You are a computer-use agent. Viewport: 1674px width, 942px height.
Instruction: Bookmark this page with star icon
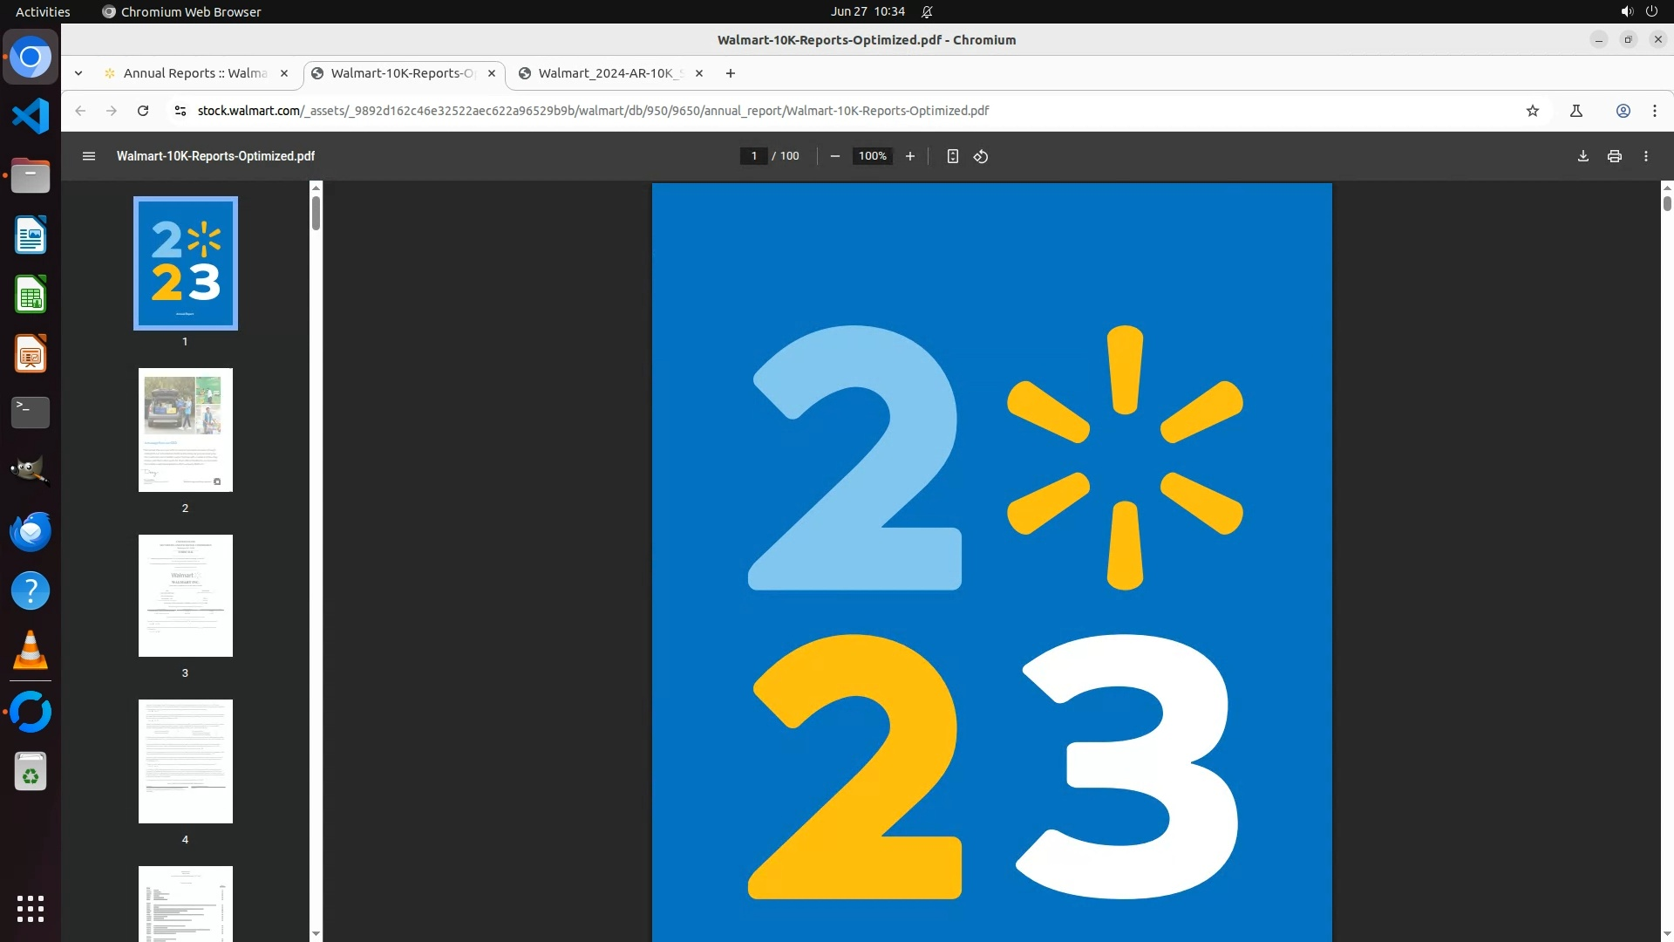pos(1532,111)
